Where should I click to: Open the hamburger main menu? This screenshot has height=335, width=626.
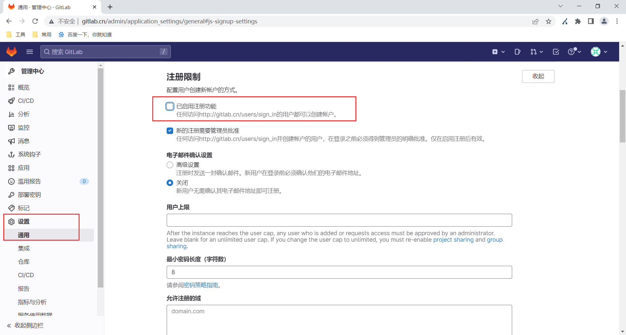coord(30,52)
